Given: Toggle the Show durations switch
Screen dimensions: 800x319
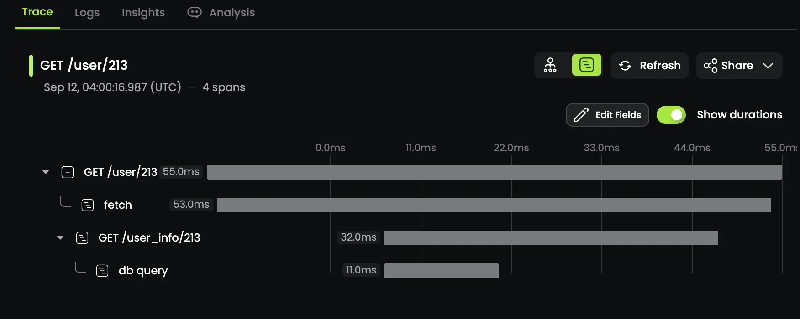Looking at the screenshot, I should [x=671, y=115].
